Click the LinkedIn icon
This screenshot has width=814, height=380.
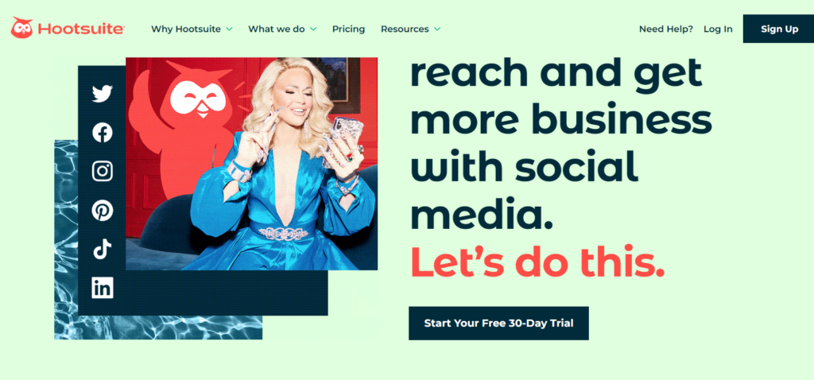[x=103, y=288]
